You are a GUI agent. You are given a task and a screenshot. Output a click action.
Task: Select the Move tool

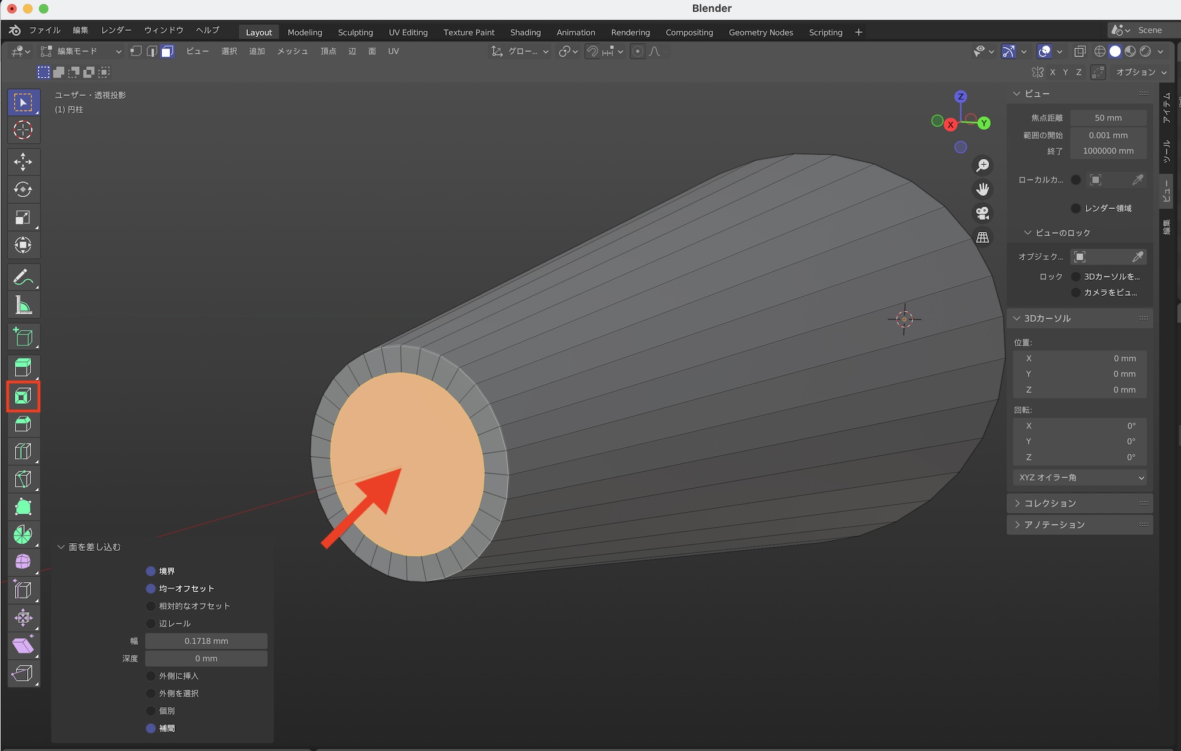point(23,162)
